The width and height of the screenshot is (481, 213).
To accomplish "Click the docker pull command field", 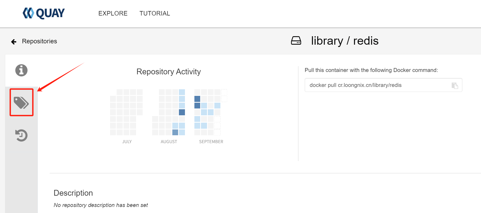I will click(x=383, y=85).
